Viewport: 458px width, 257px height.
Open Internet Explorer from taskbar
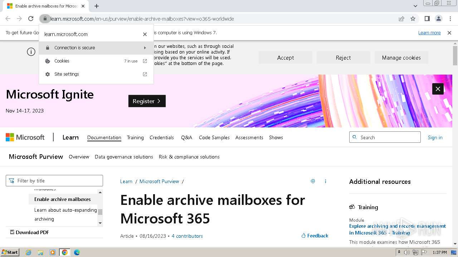(28, 252)
